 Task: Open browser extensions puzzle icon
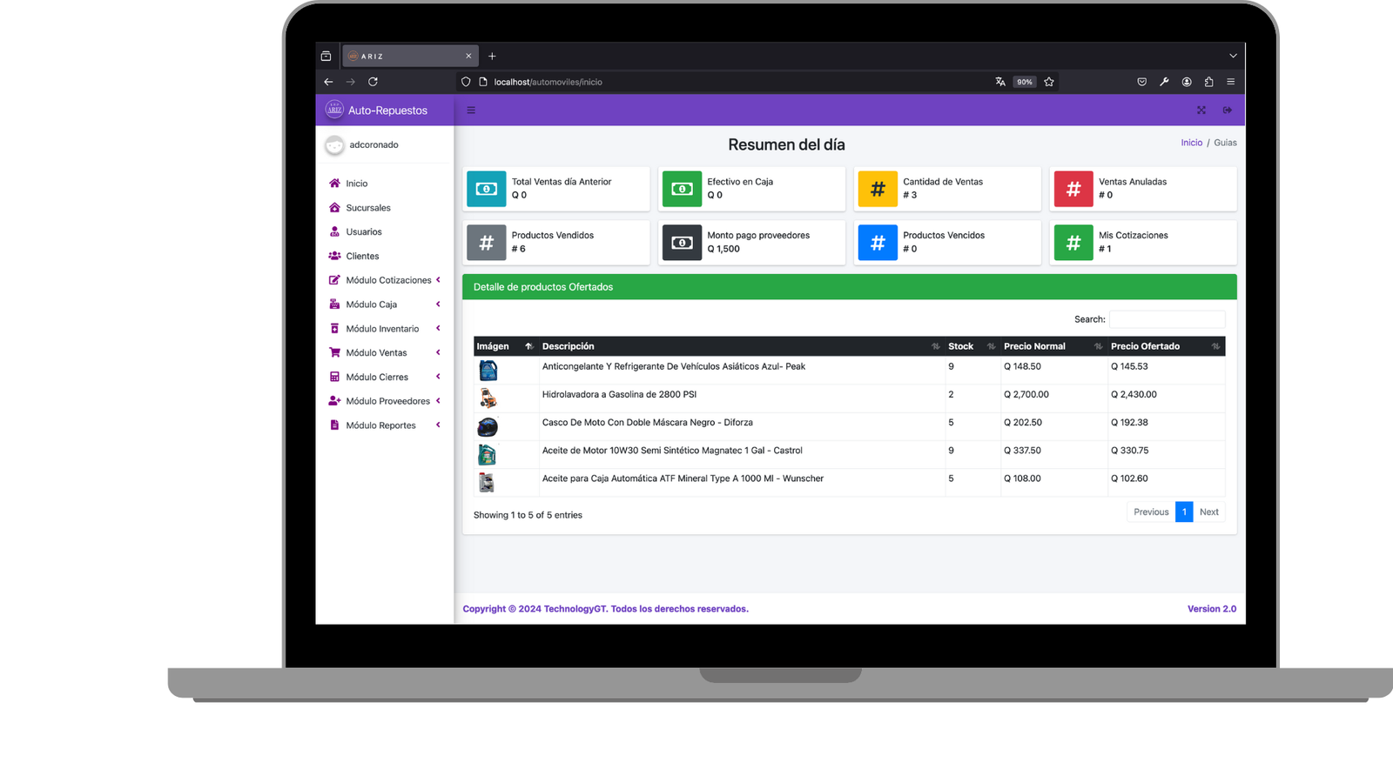(x=1208, y=82)
